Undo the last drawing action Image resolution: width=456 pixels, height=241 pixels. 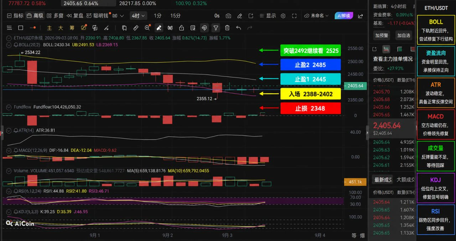[238, 28]
